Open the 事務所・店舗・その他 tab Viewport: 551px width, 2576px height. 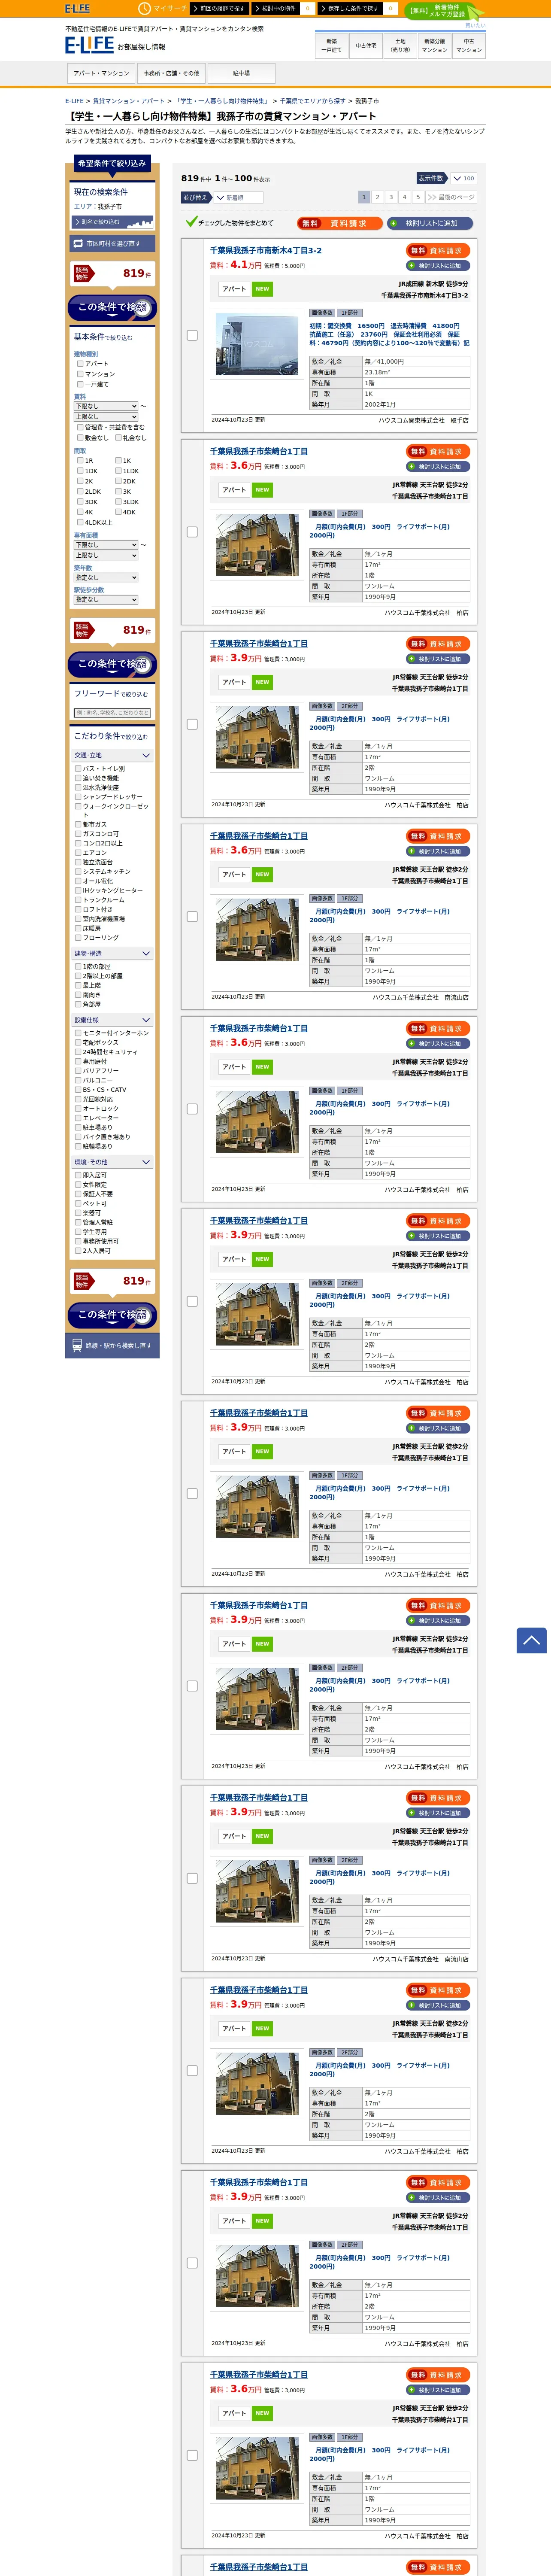coord(171,73)
